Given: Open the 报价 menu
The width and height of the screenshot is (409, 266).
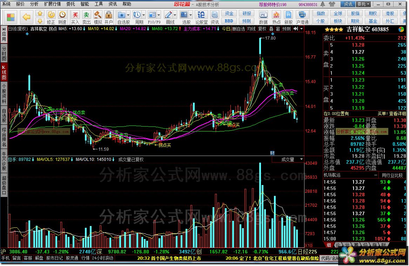Looking at the screenshot, I should [20, 4].
